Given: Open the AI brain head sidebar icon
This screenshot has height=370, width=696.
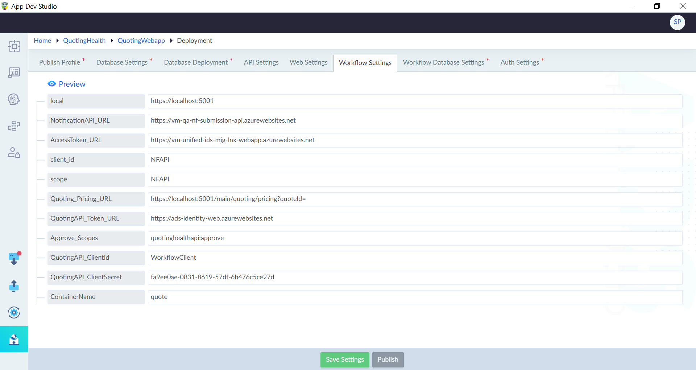Looking at the screenshot, I should 14,99.
